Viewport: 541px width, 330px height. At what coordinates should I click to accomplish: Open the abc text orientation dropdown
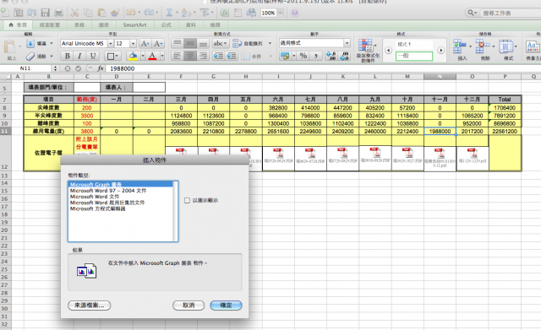pos(220,43)
